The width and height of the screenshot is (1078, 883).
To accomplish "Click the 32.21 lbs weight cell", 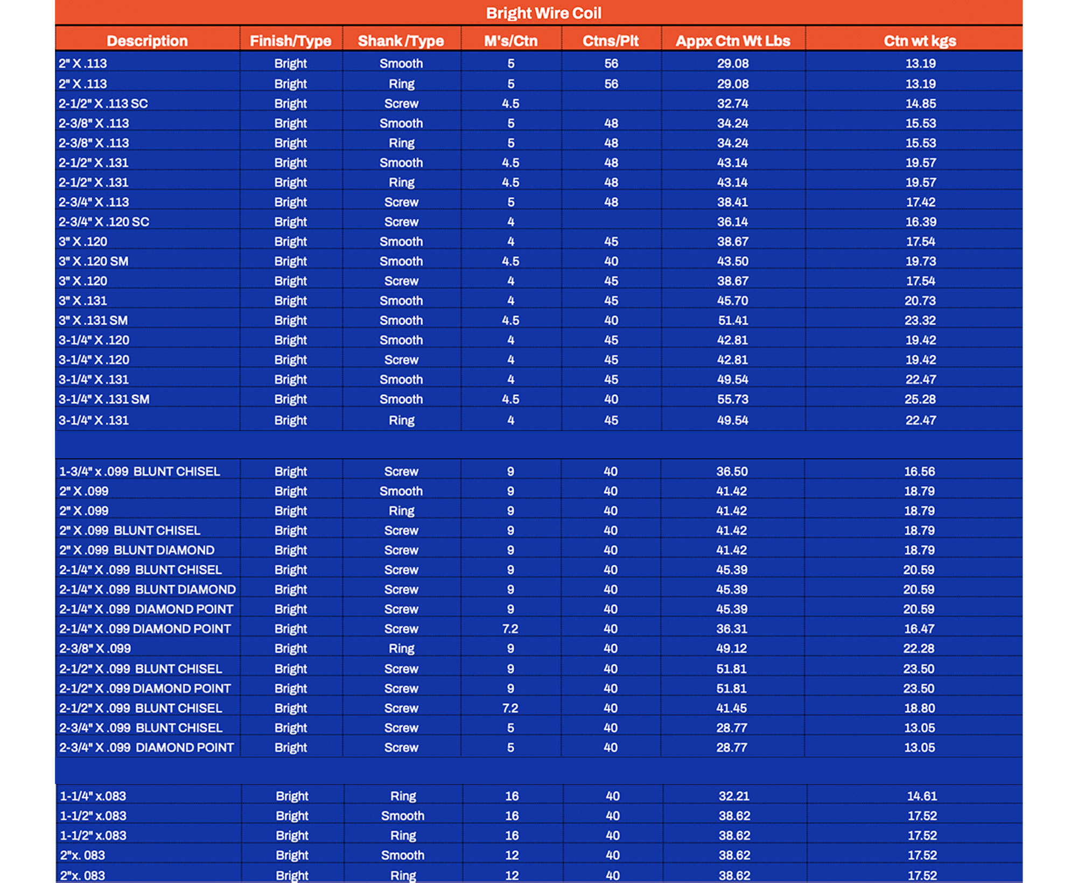I will [x=733, y=796].
